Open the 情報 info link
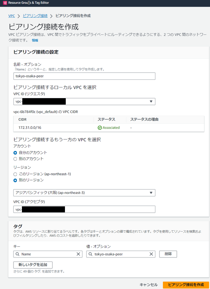This screenshot has width=210, height=289. 35,40
